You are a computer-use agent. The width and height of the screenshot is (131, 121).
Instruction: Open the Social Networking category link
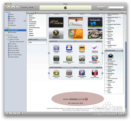[34, 28]
